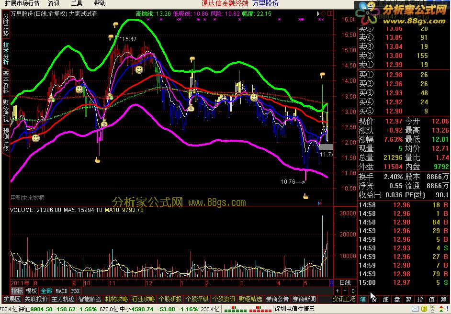Image resolution: width=451 pixels, height=314 pixels.
Task: Switch indicator to MACD
Action: click(61, 291)
